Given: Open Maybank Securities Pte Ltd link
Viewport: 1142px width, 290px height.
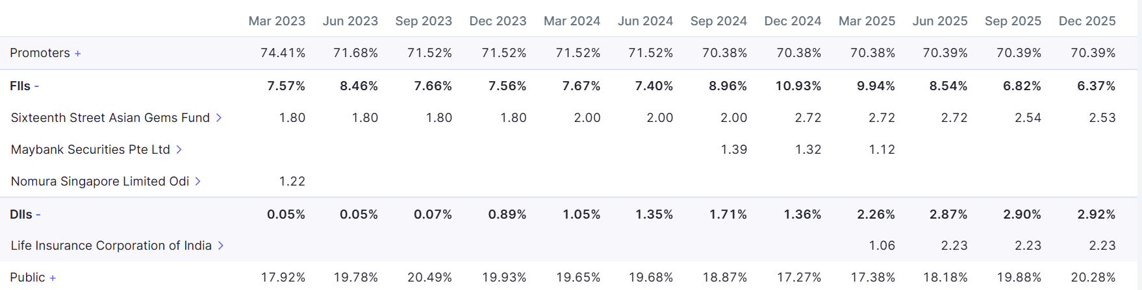Looking at the screenshot, I should click(90, 150).
